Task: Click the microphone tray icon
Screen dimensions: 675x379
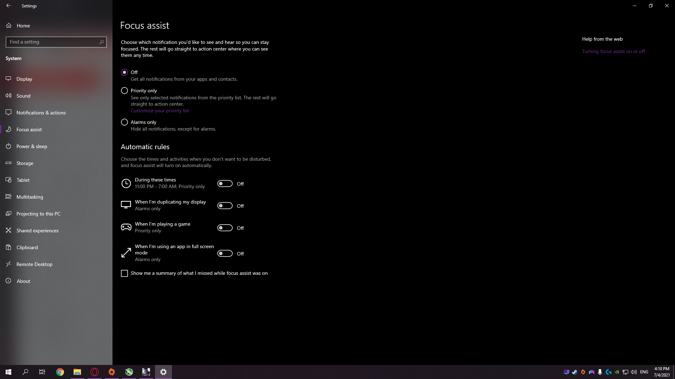Action: click(x=600, y=372)
